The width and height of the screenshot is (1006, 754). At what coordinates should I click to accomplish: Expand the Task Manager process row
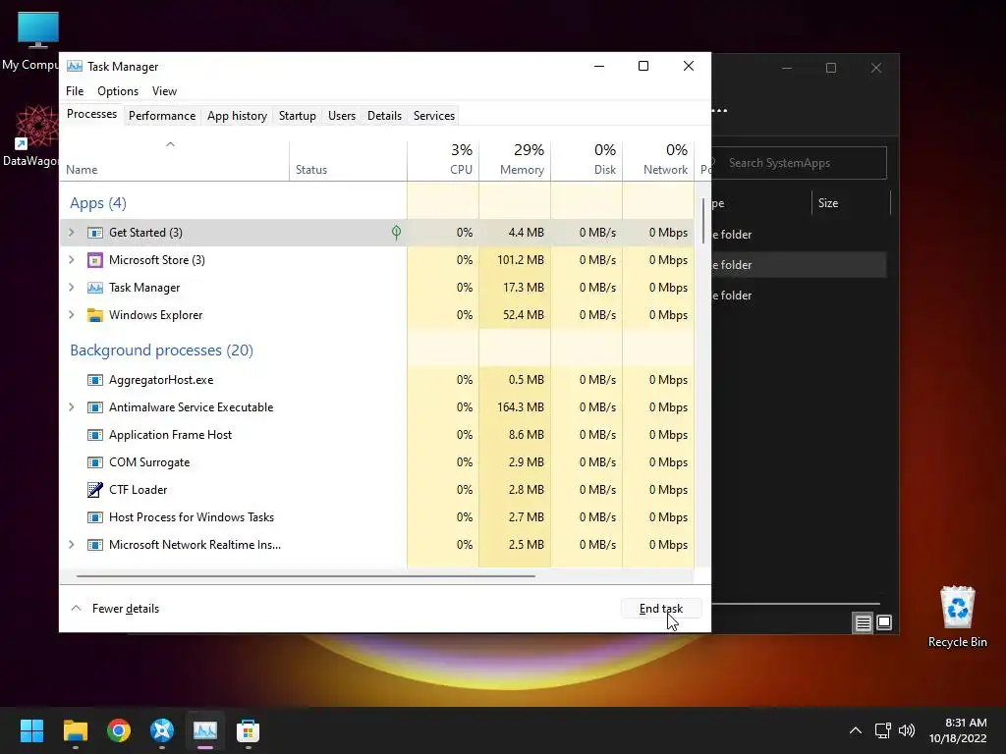tap(72, 288)
